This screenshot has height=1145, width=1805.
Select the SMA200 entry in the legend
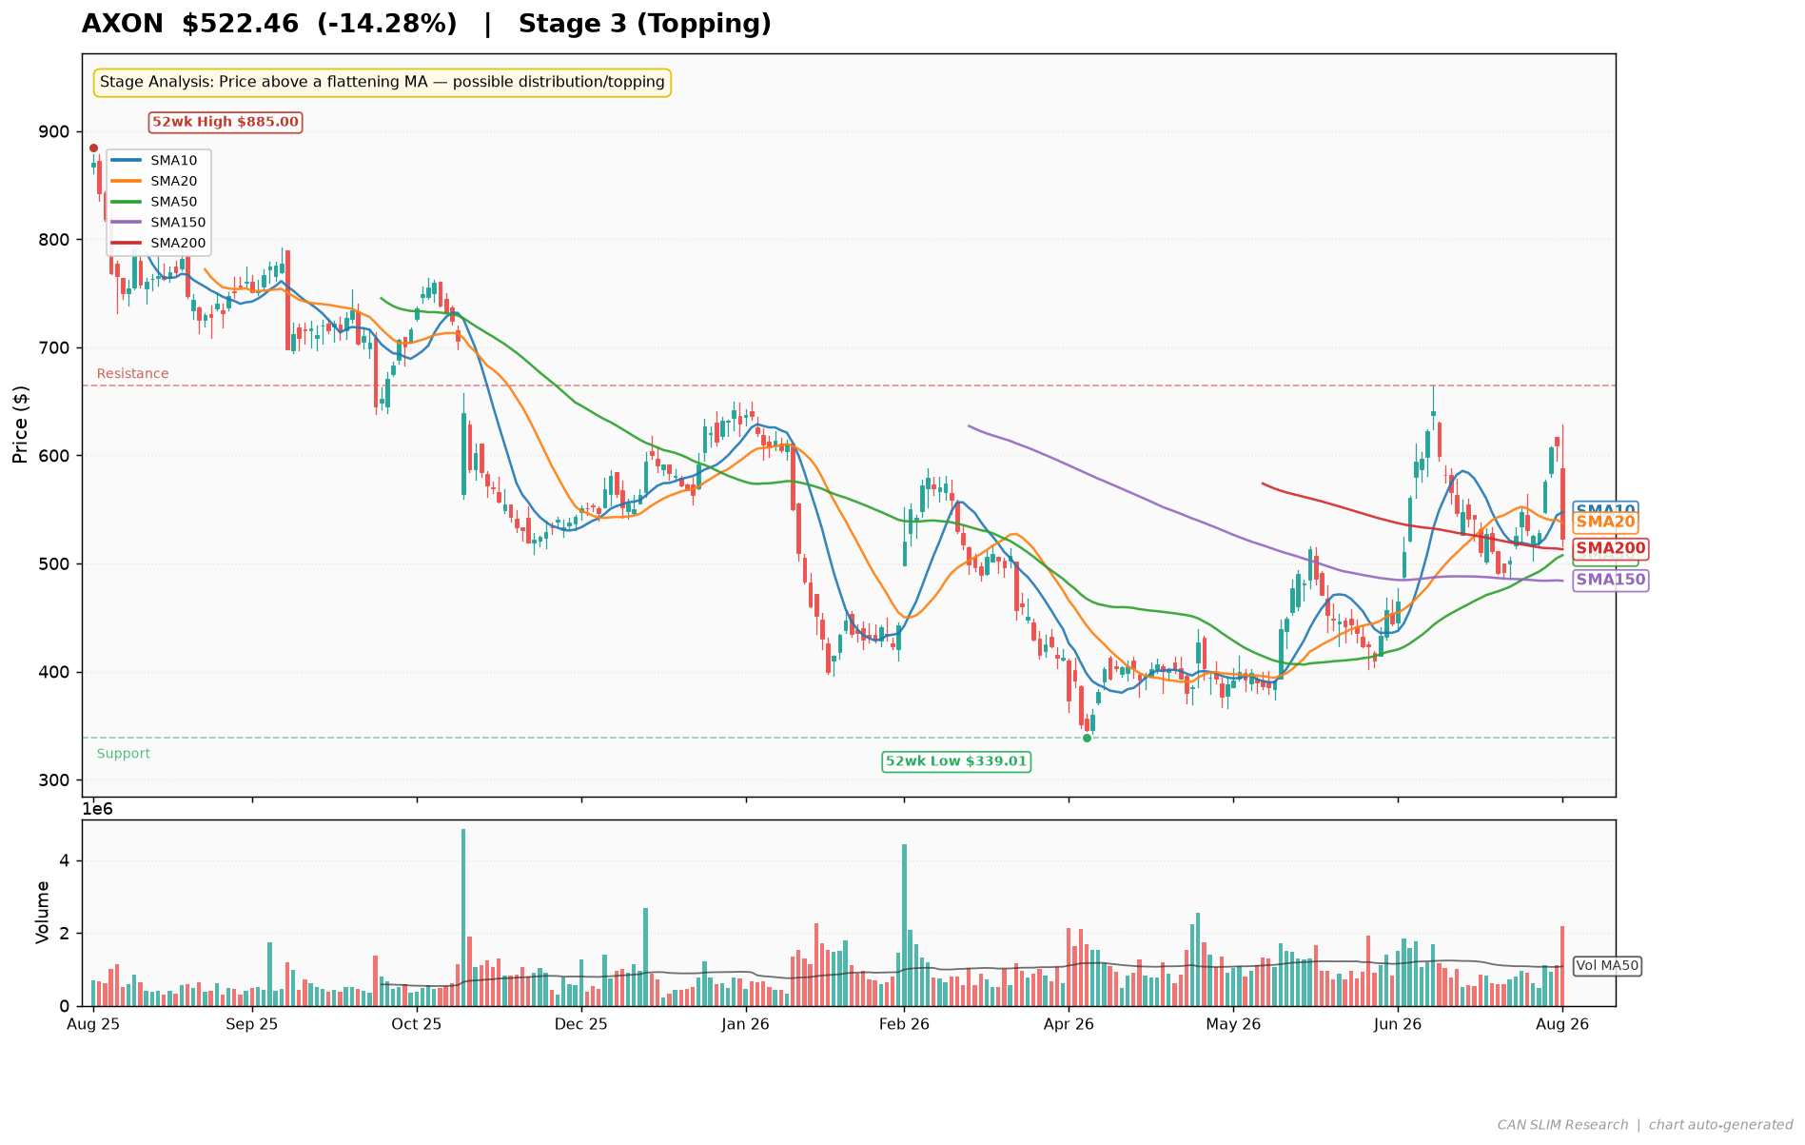pyautogui.click(x=159, y=244)
